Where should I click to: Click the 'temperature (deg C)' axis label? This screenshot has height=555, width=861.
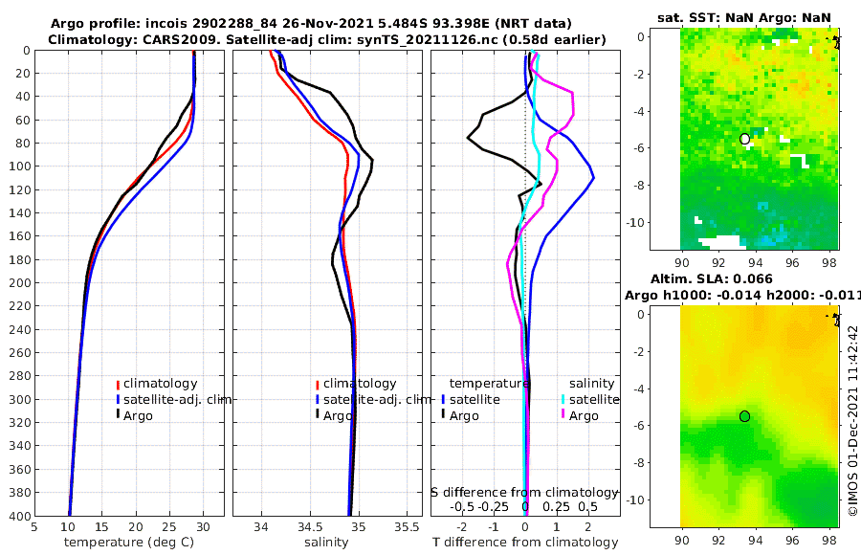click(x=129, y=543)
